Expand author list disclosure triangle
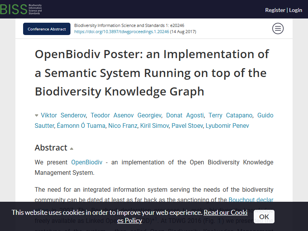The width and height of the screenshot is (308, 231). pos(37,115)
